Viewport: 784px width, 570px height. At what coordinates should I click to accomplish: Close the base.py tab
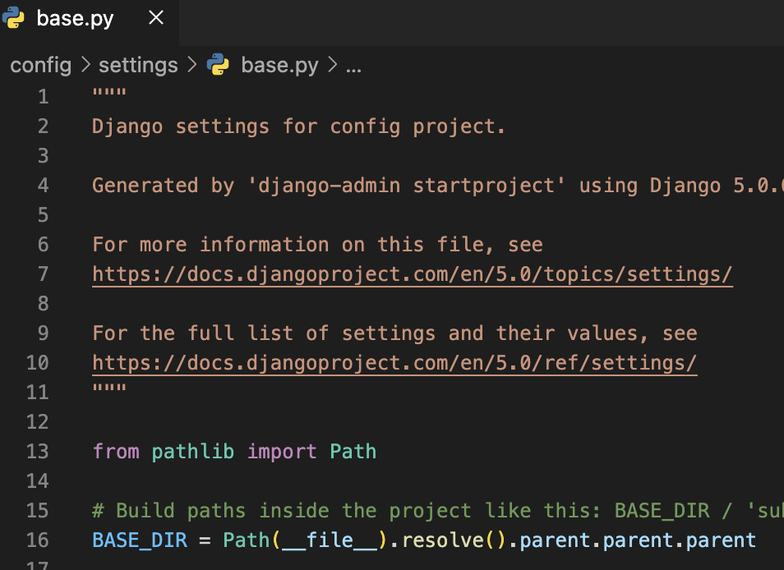click(156, 18)
